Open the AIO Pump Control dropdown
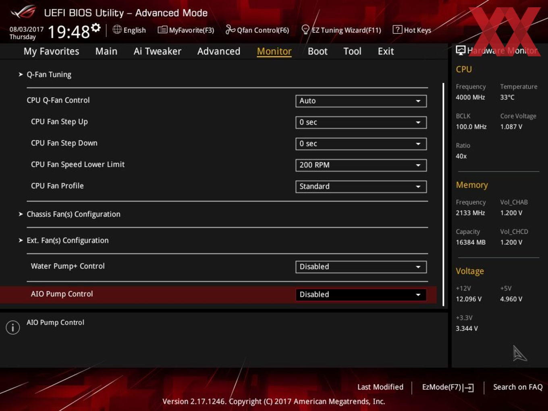 pos(361,295)
